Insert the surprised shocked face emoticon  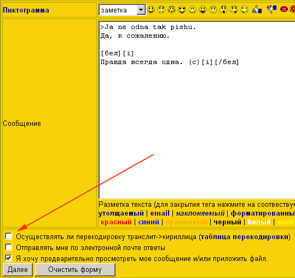(x=223, y=10)
